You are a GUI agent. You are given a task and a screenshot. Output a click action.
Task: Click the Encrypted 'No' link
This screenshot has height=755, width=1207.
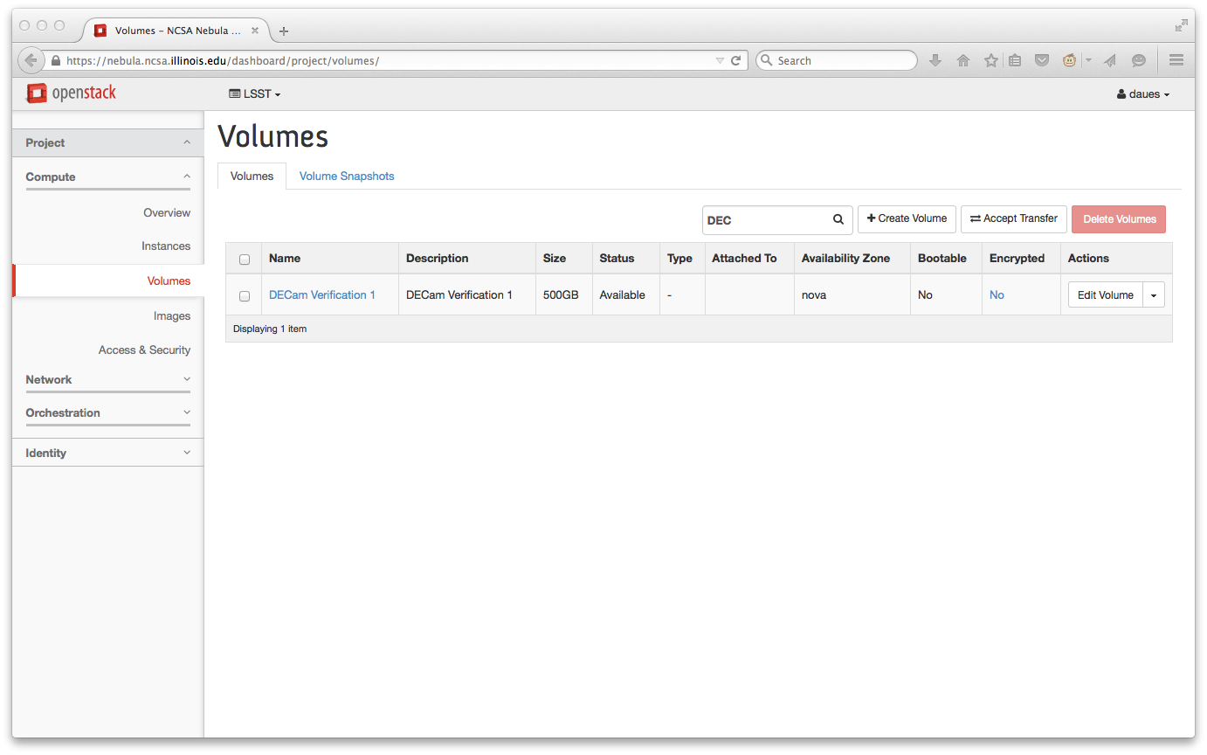[x=997, y=294]
